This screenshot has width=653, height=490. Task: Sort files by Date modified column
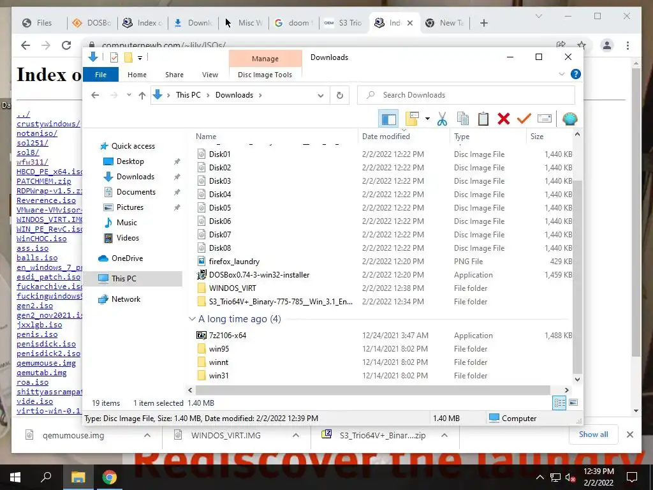click(386, 137)
